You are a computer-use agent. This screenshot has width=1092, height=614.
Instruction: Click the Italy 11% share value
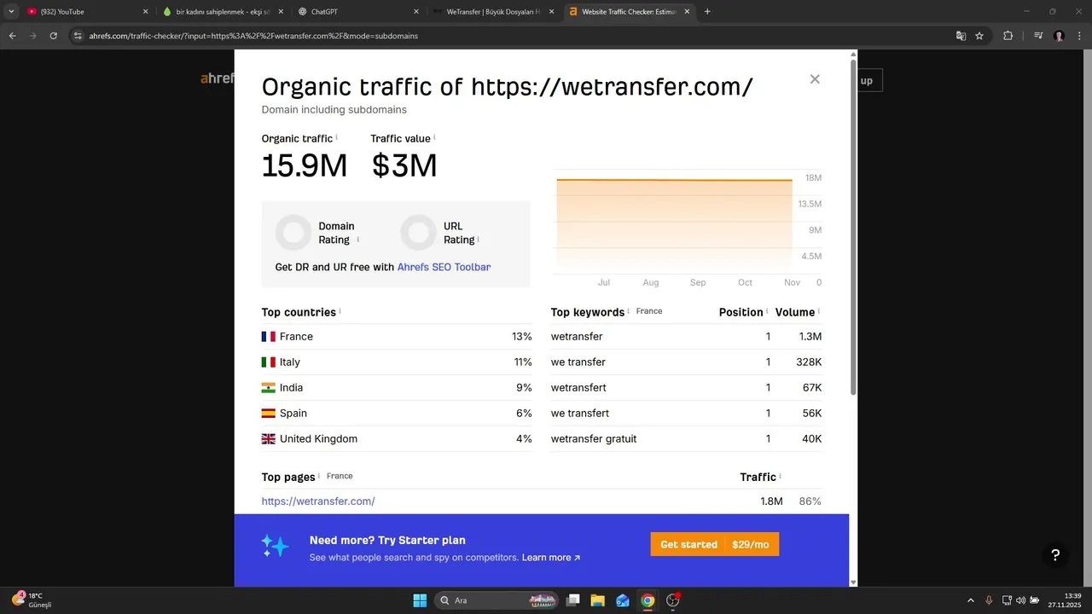tap(523, 362)
